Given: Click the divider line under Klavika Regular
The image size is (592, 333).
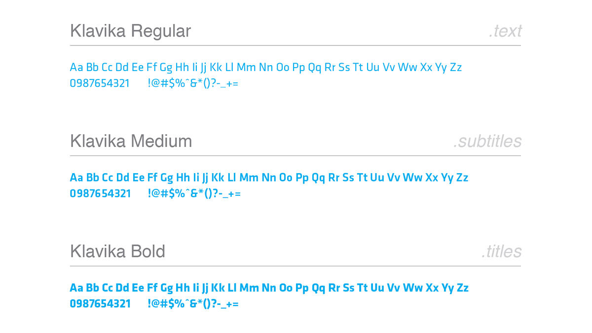Looking at the screenshot, I should (296, 45).
